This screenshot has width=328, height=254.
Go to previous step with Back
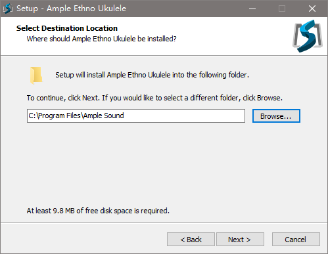click(191, 240)
